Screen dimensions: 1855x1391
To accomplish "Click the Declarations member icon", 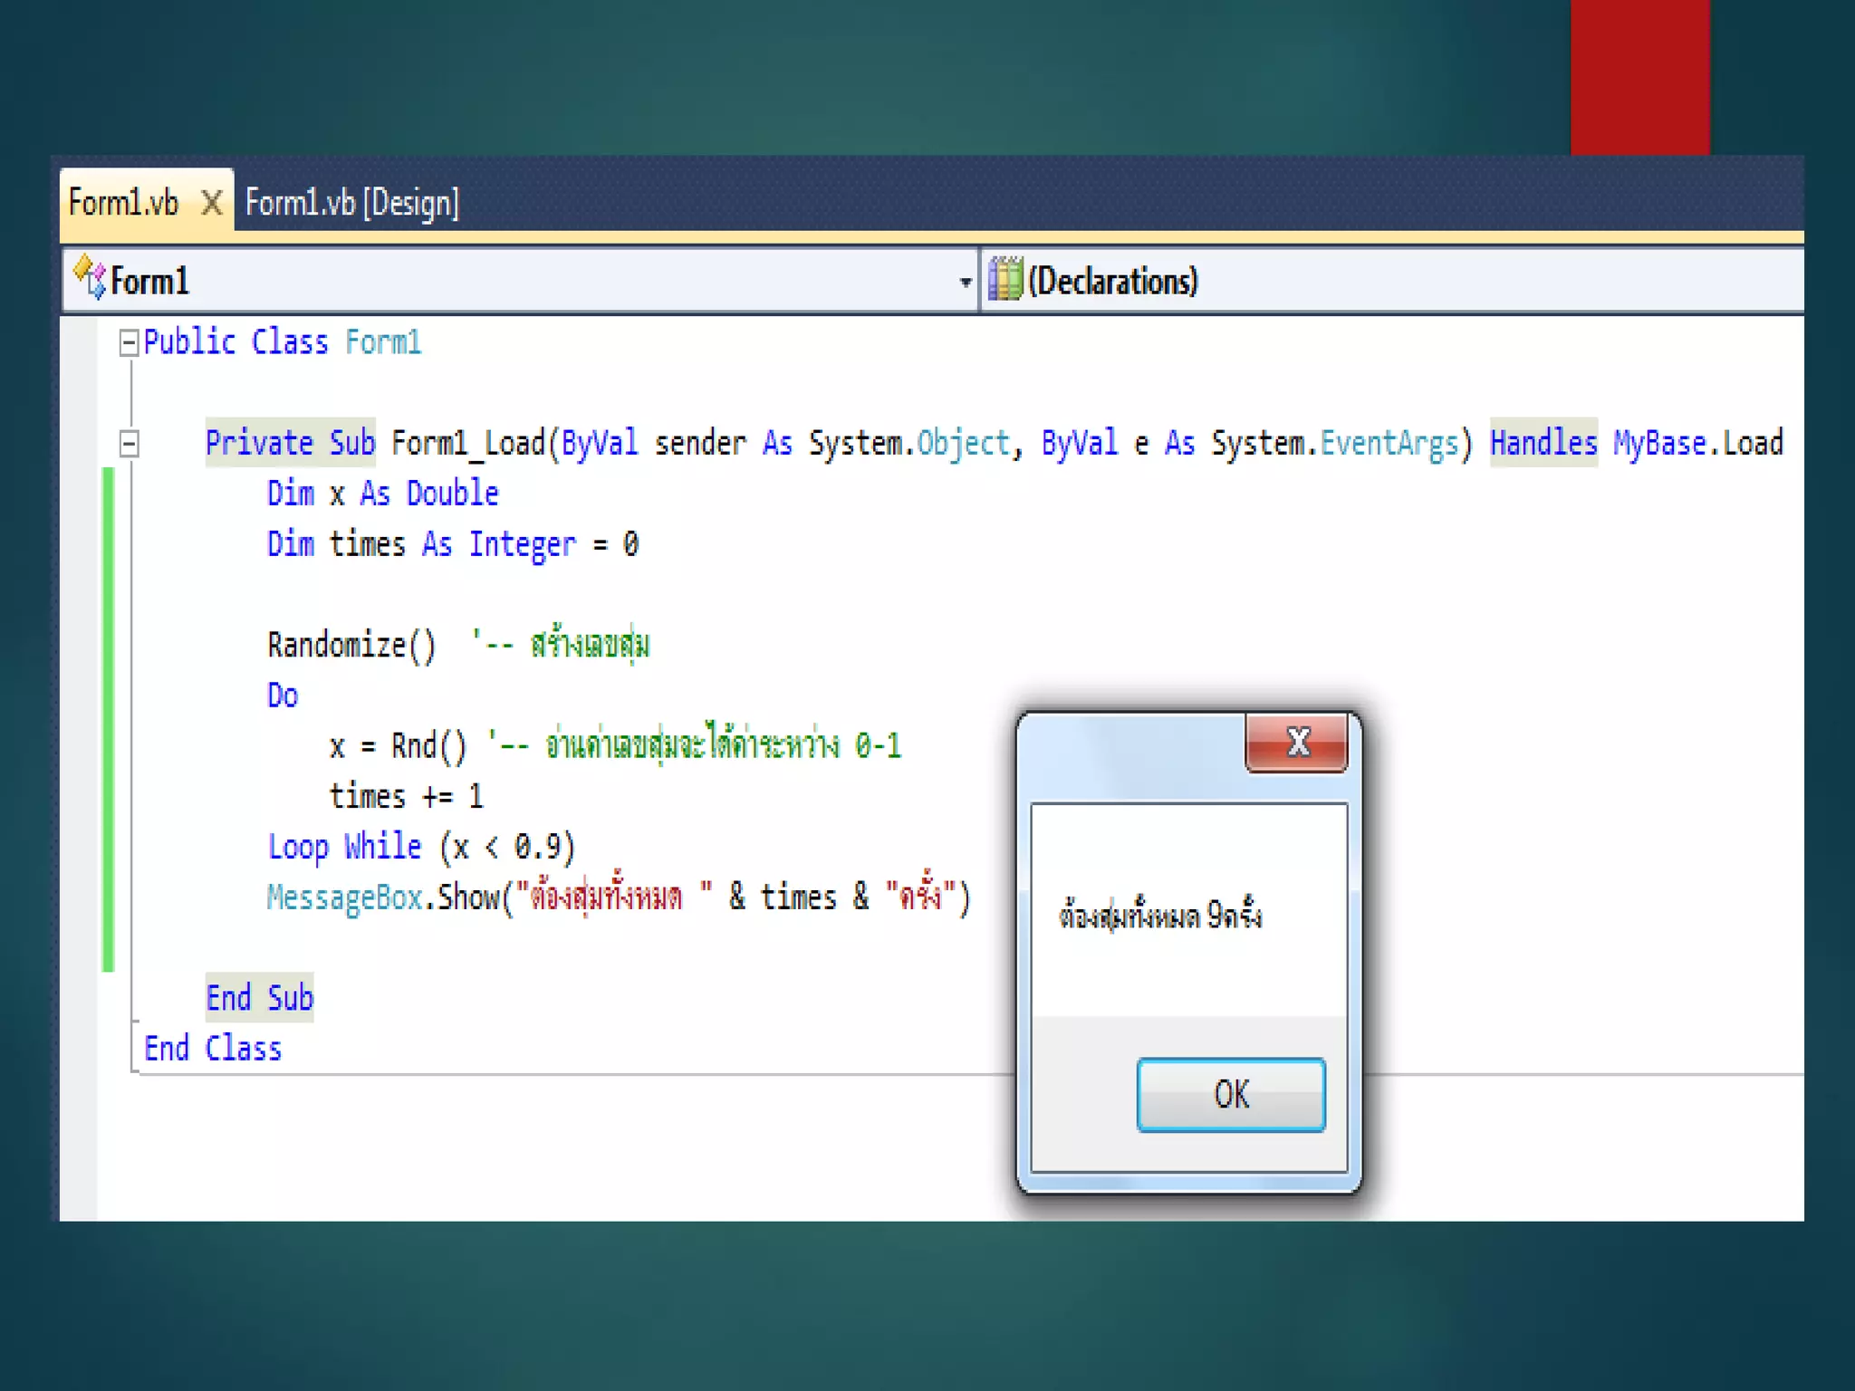I will tap(1004, 279).
